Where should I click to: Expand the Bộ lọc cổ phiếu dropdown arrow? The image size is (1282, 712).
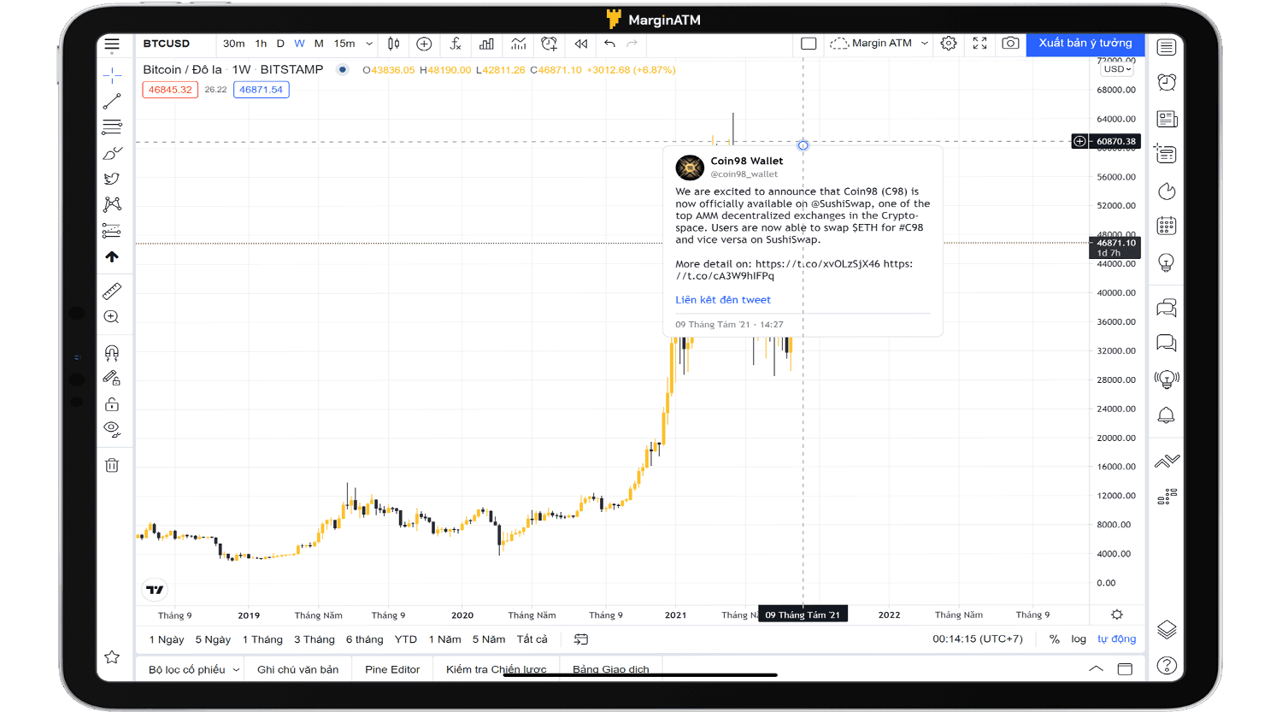click(x=236, y=670)
